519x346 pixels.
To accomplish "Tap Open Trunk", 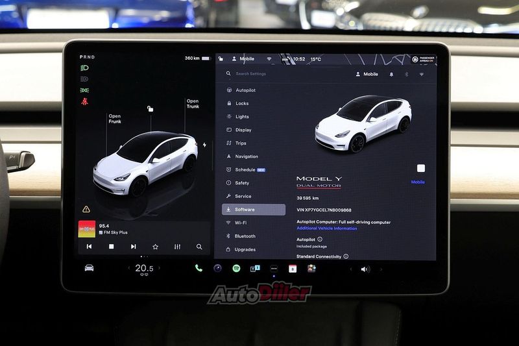I will click(193, 104).
